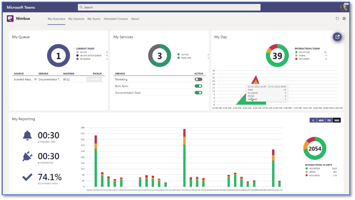Click the search magnifier icon
This screenshot has width=355, height=200.
pos(81,7)
